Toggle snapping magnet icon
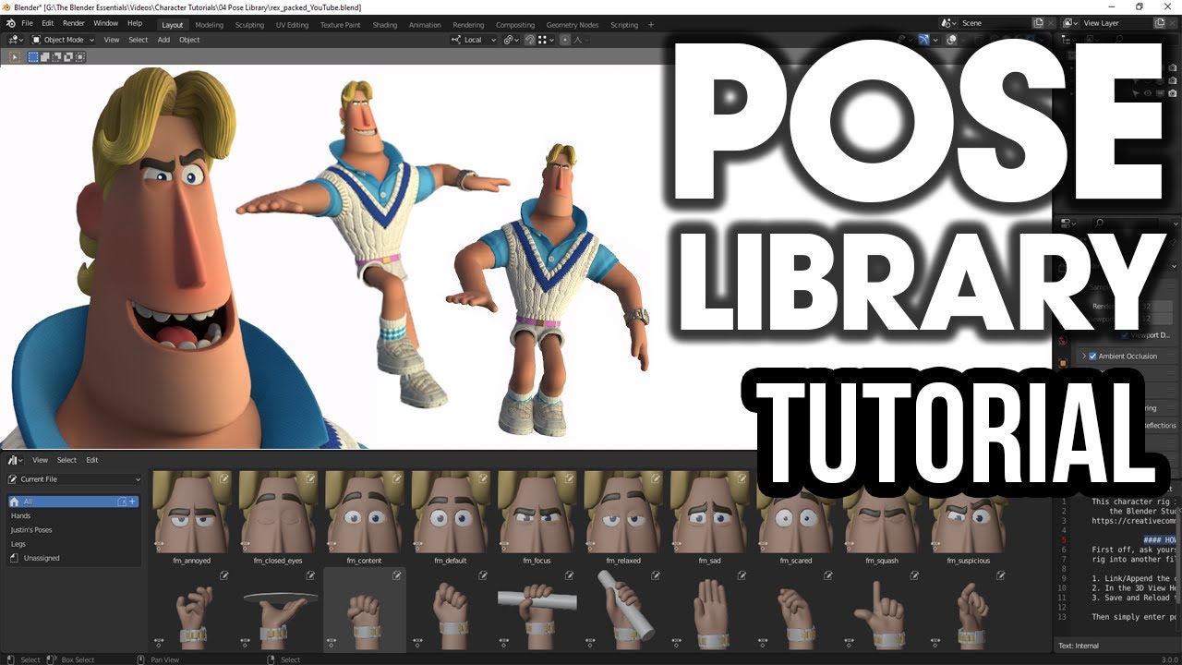The height and width of the screenshot is (665, 1182). 530,40
